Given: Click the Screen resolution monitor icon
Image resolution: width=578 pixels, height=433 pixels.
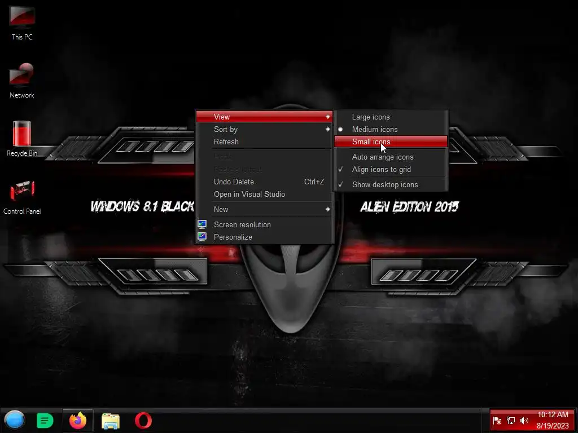Looking at the screenshot, I should pos(202,224).
